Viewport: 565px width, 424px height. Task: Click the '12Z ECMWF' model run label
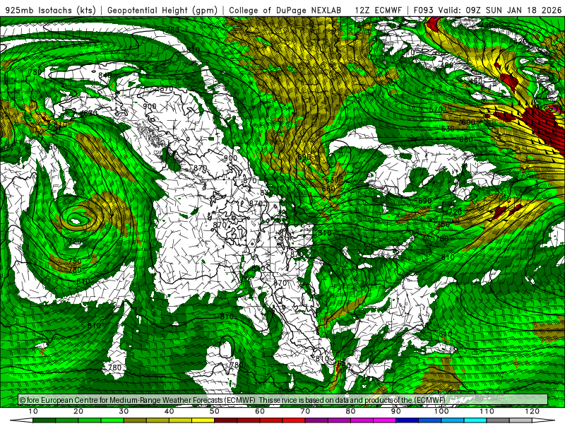coord(378,10)
